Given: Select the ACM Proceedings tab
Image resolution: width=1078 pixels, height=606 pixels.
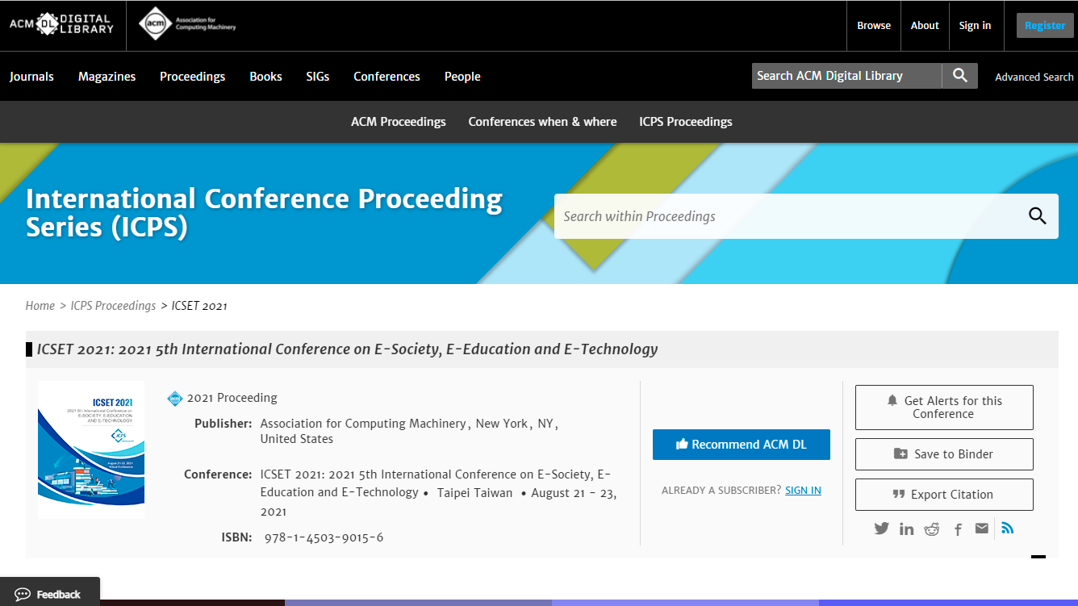Looking at the screenshot, I should point(399,122).
